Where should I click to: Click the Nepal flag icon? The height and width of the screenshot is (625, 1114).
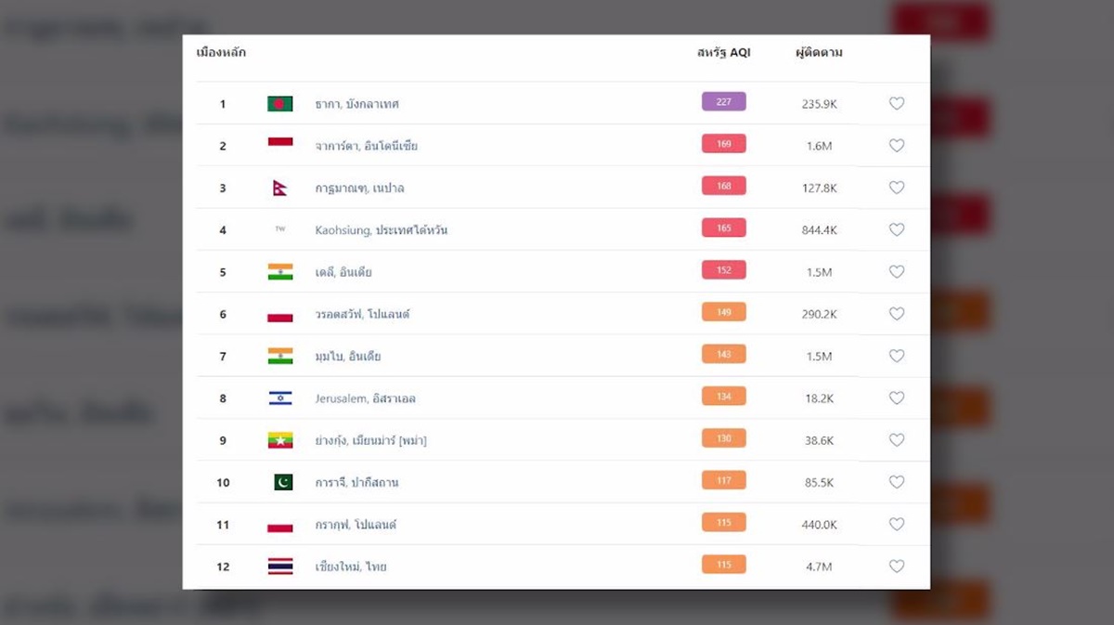279,189
